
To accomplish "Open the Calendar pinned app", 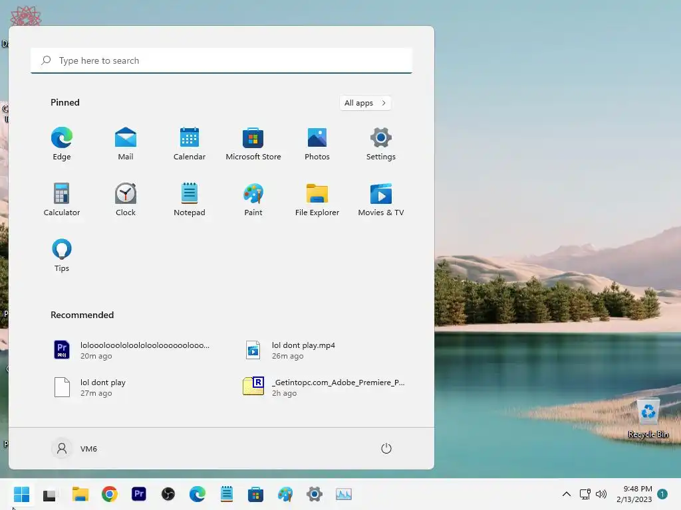I will tap(190, 144).
